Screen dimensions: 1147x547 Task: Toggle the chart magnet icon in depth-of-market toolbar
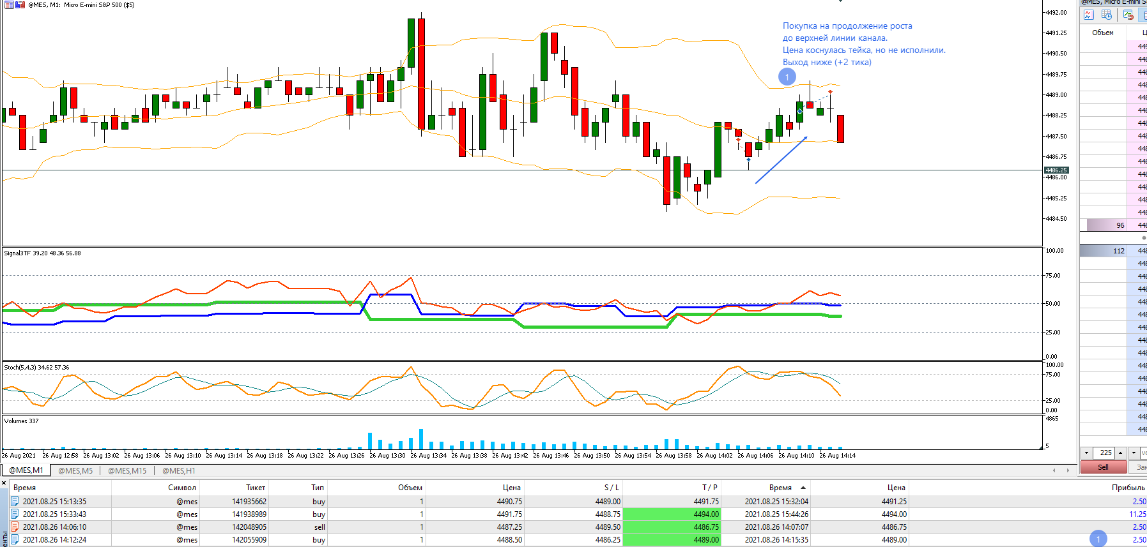1128,15
